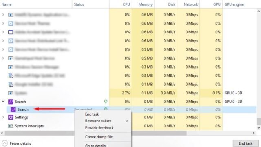This screenshot has width=261, height=147.
Task: Collapse the Search process group
Action: point(3,101)
